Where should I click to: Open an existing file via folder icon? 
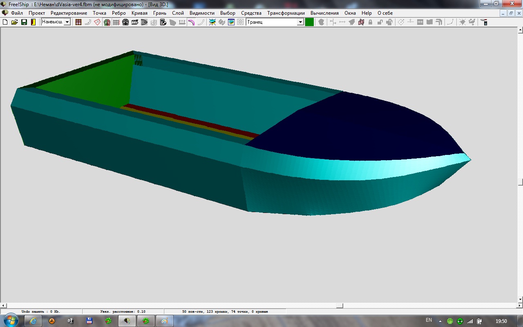click(x=14, y=22)
